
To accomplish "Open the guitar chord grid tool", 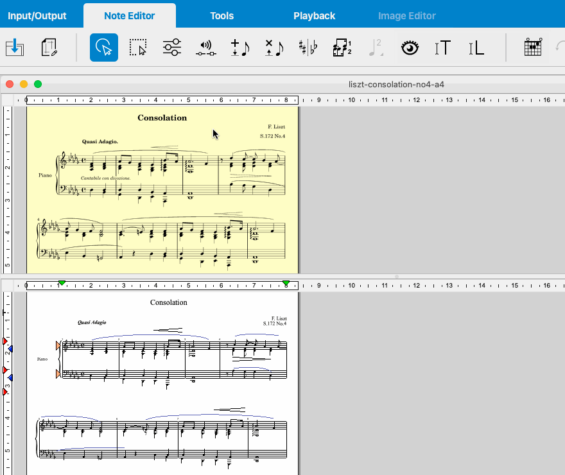I will click(533, 47).
